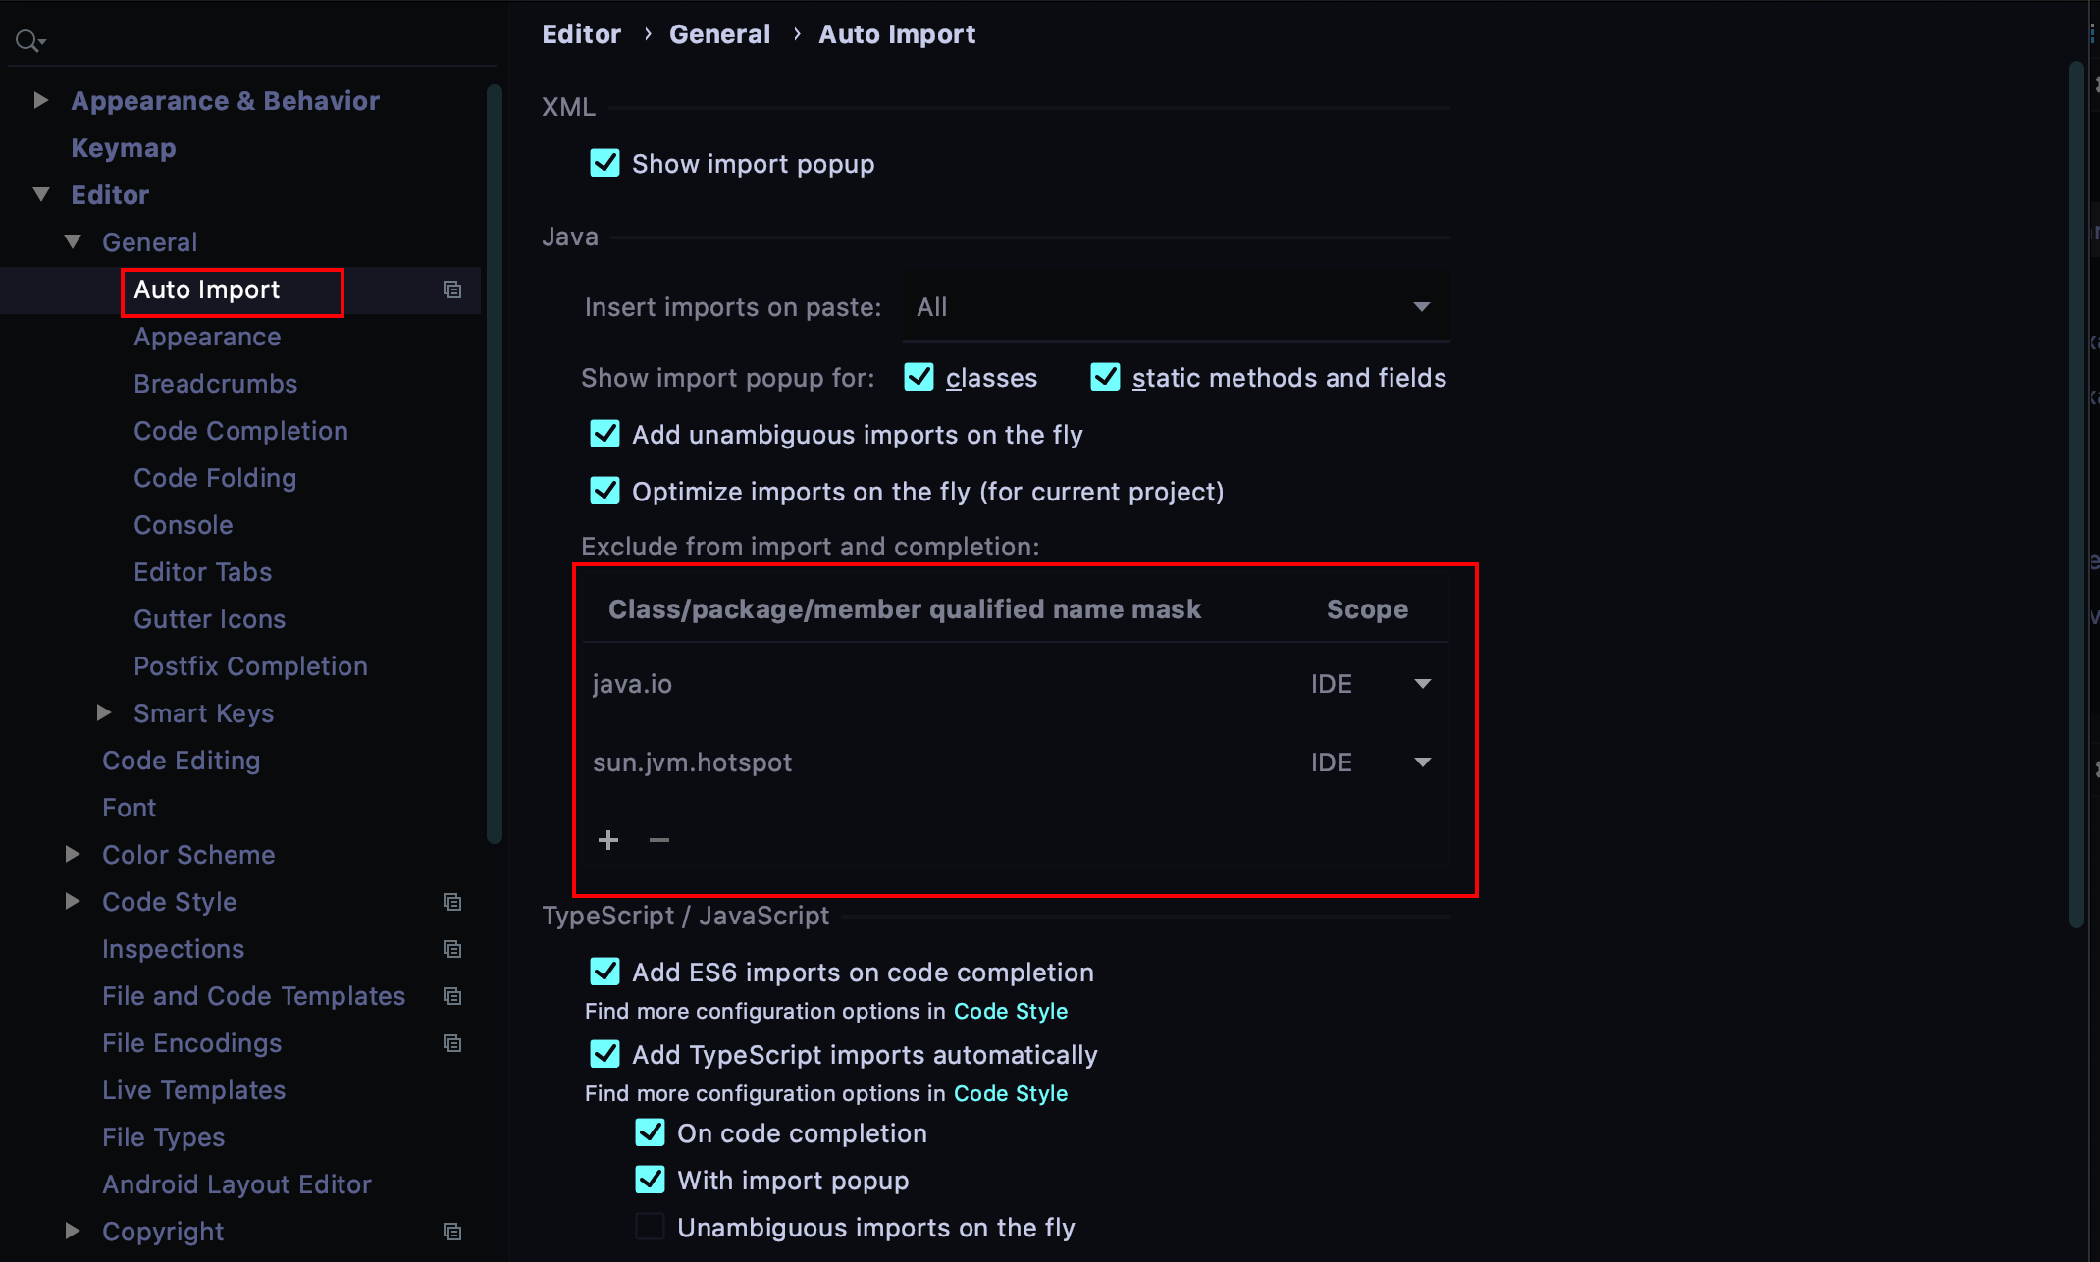This screenshot has height=1262, width=2100.
Task: Click the minus icon to remove exclusion
Action: click(659, 840)
